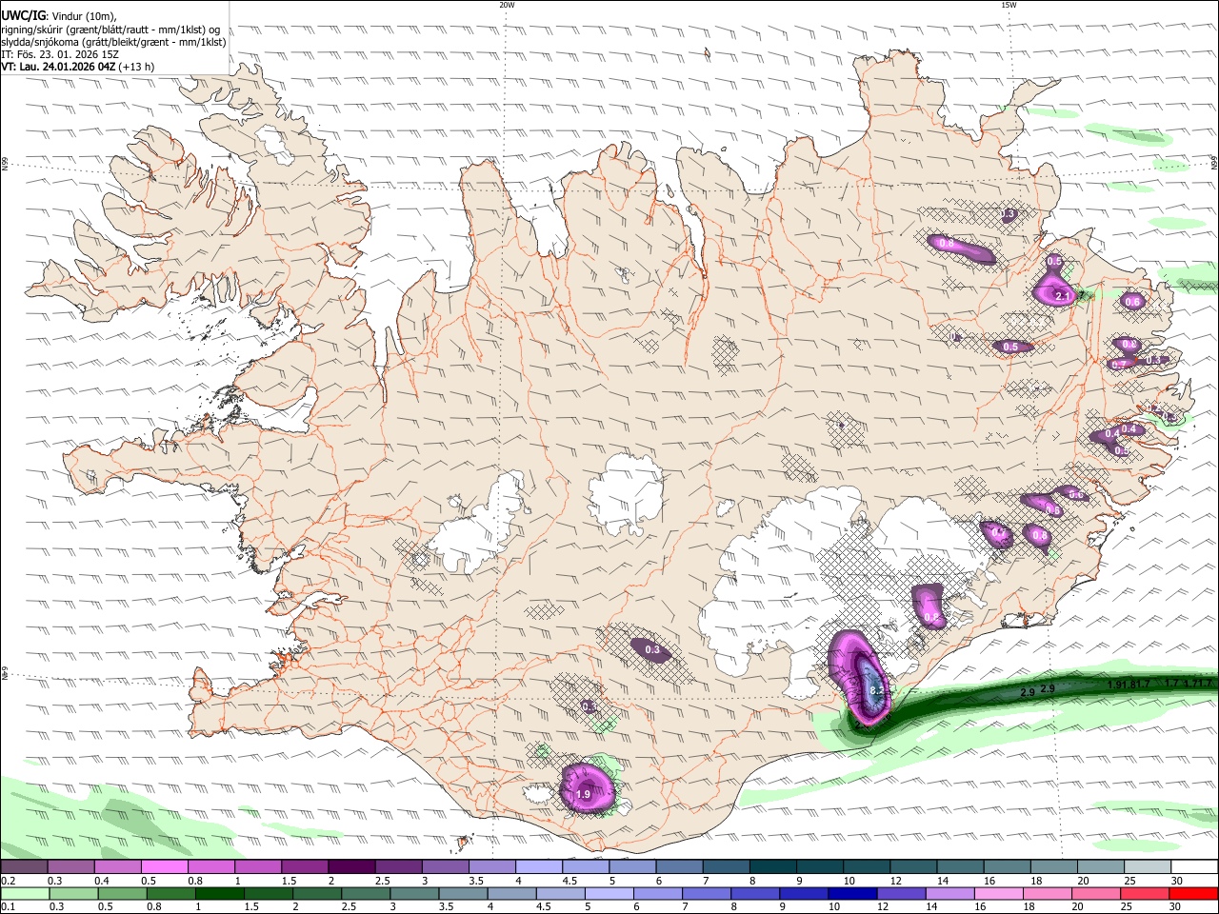Viewport: 1219px width, 914px height.
Task: Click the 20W longitude label
Action: [508, 5]
